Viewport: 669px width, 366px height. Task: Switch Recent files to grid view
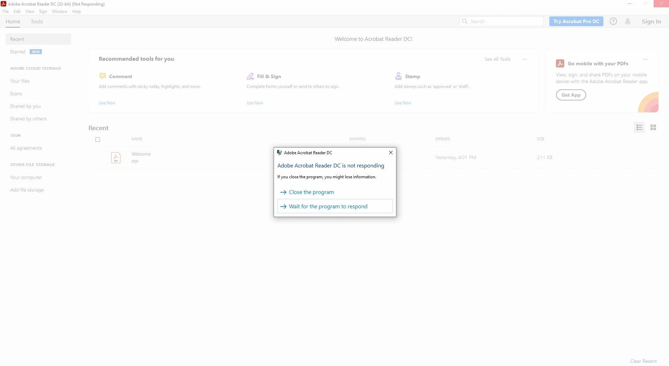coord(653,127)
